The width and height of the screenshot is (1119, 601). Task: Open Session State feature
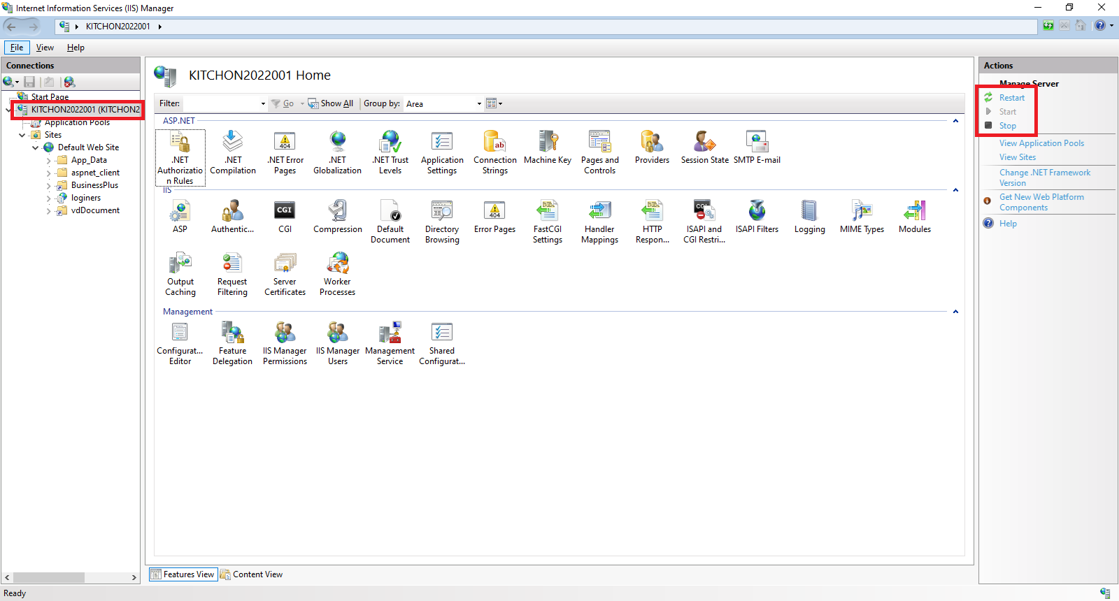click(x=705, y=147)
